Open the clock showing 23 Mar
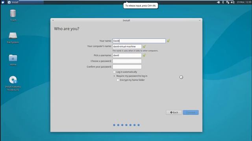This screenshot has width=252, height=141. (244, 2)
